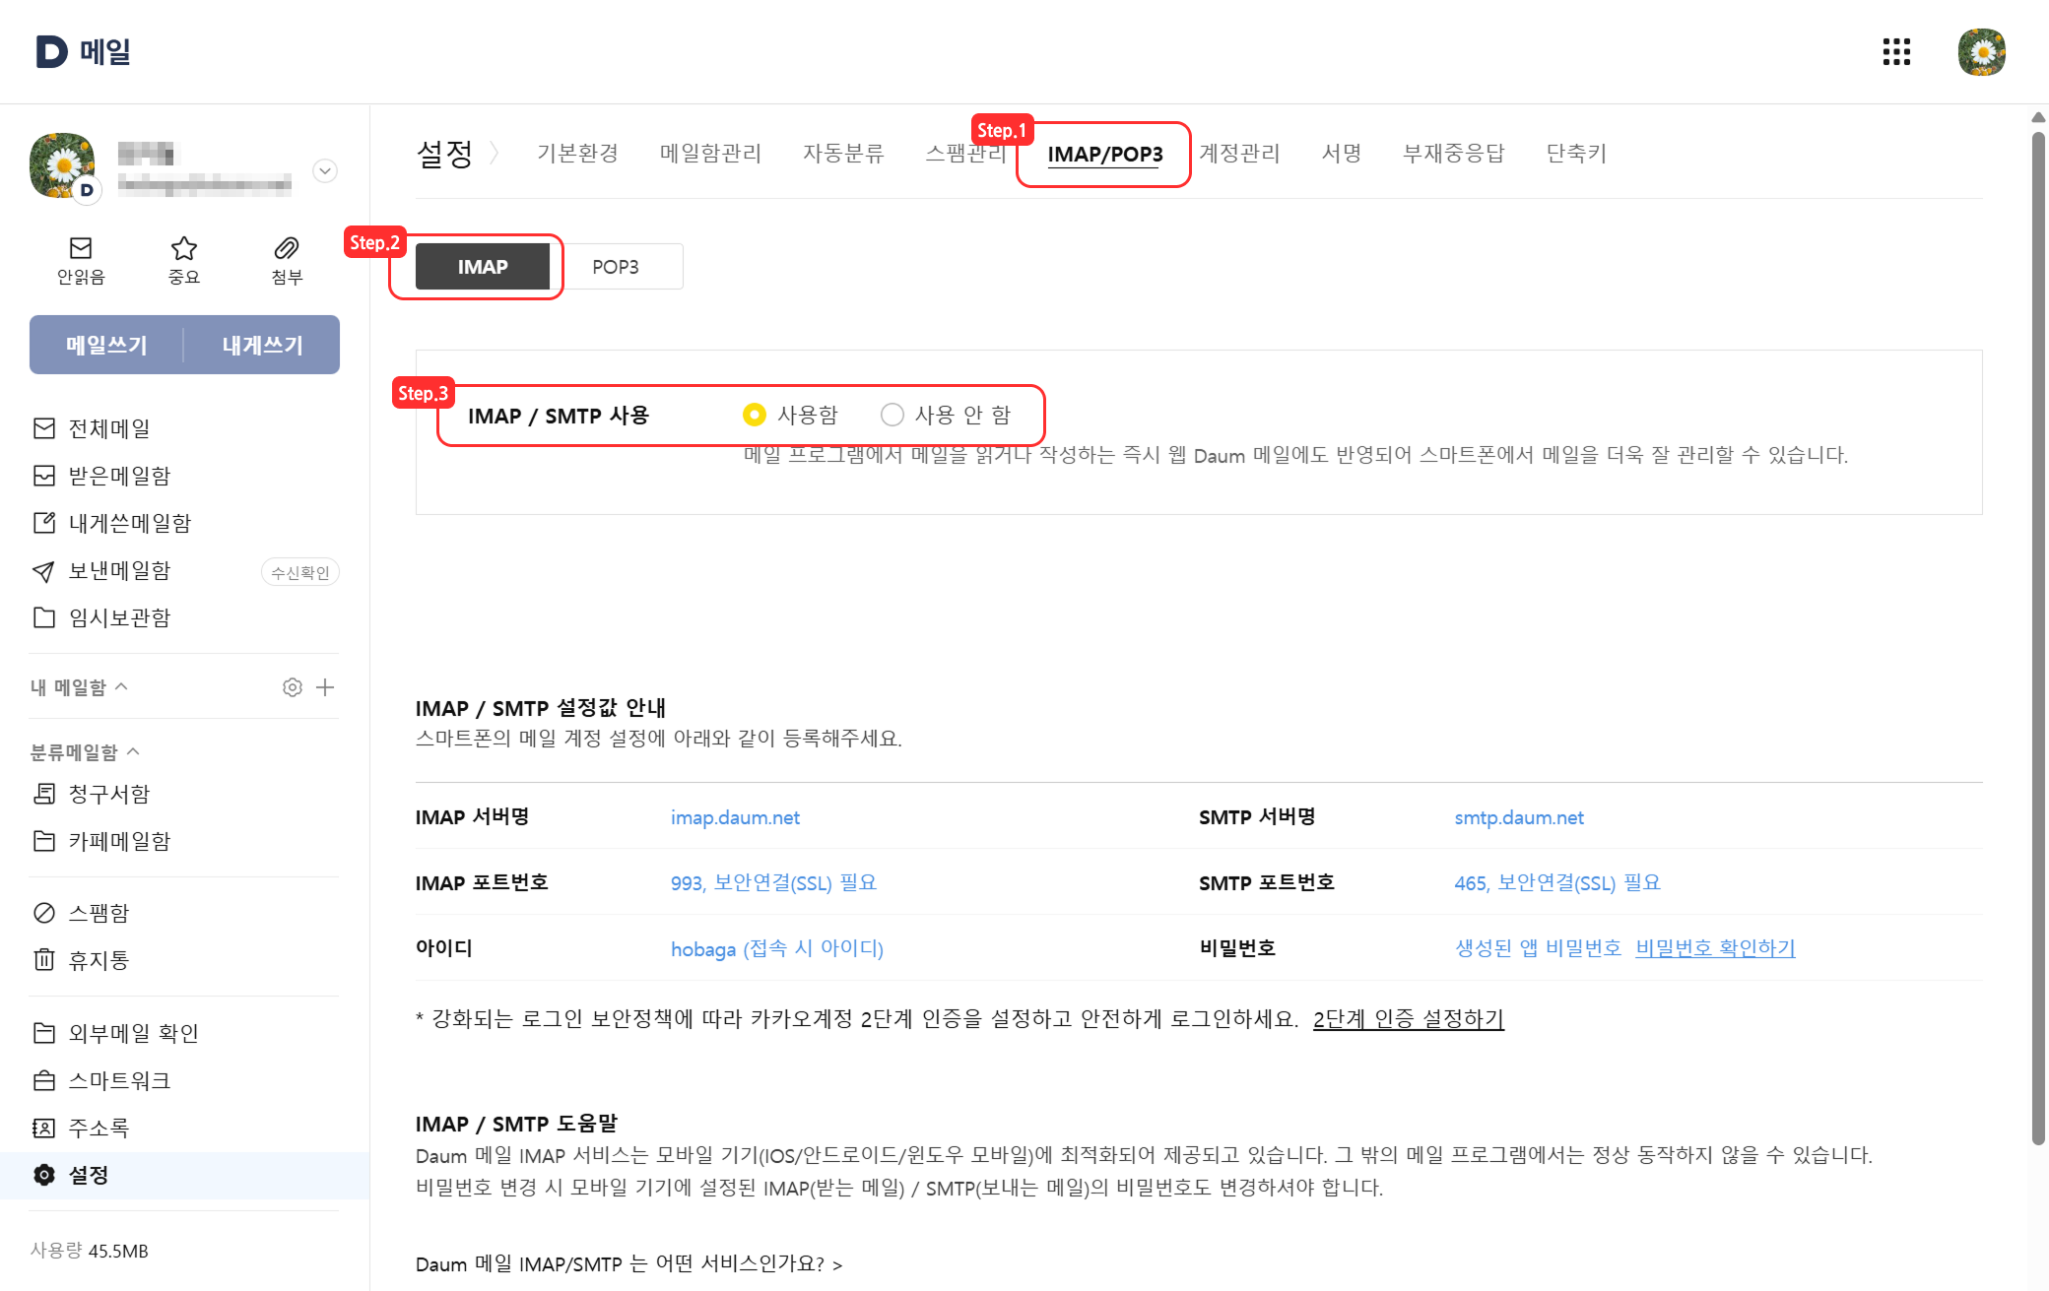Switch to 단축키 tab
Viewport: 2049px width, 1291px height.
coord(1576,154)
